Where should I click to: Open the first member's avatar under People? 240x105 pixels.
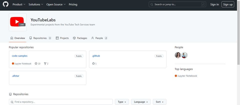(178, 55)
